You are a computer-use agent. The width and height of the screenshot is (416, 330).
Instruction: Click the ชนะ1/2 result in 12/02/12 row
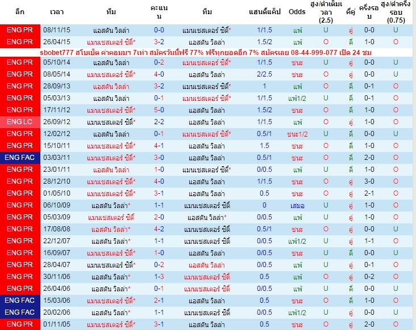pyautogui.click(x=297, y=134)
